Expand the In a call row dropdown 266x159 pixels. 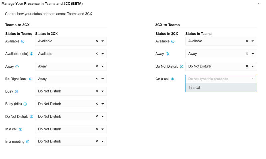point(103,129)
